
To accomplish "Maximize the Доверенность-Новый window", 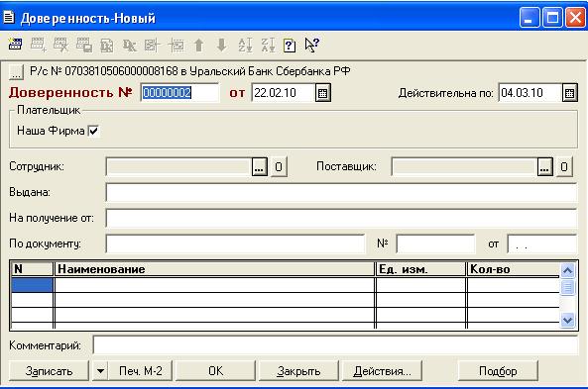I will point(552,17).
